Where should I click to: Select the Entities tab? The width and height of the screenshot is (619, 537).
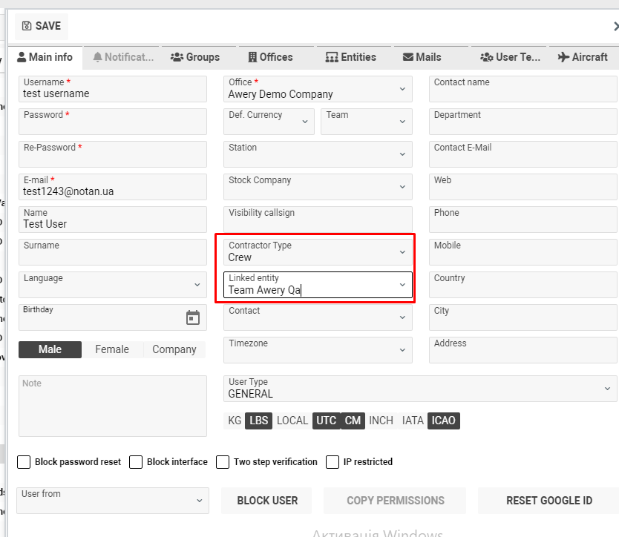coord(351,57)
